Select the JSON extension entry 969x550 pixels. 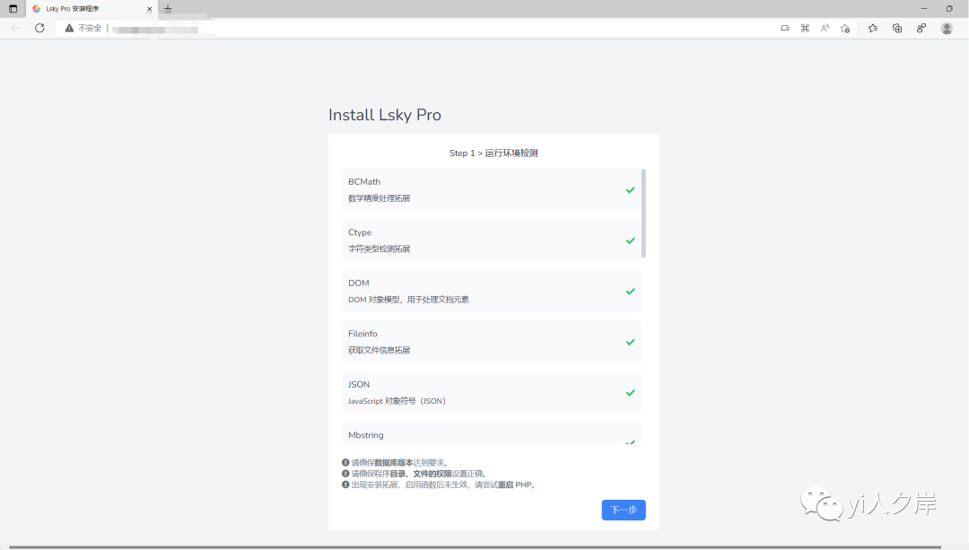click(x=491, y=392)
